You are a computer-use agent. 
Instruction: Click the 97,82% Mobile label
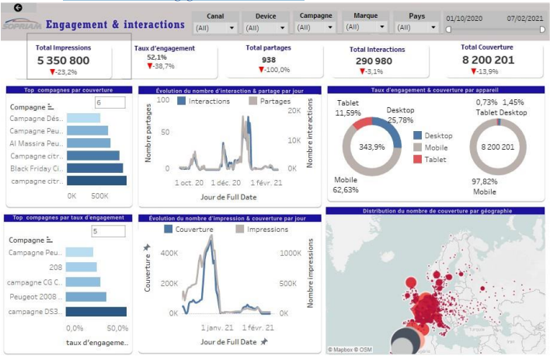click(x=485, y=187)
